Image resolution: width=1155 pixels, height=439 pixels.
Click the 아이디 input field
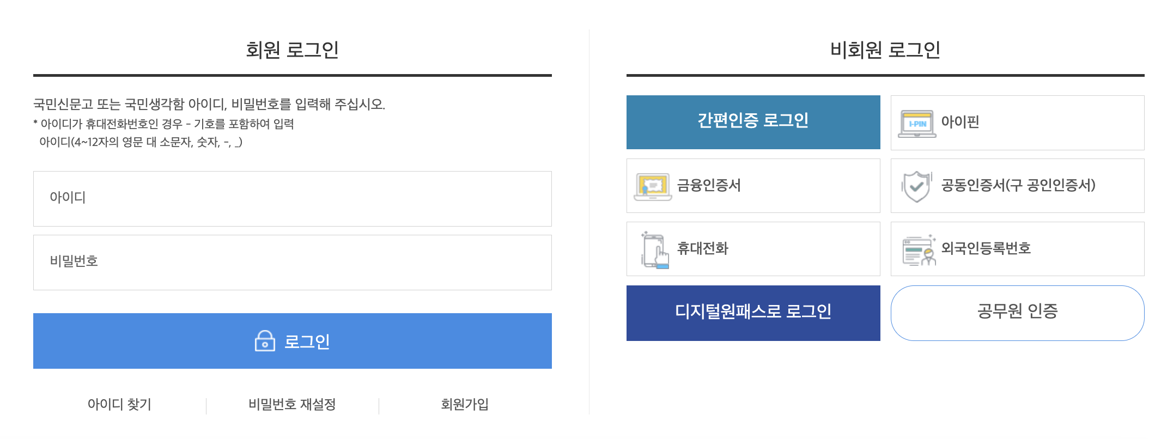[x=293, y=198]
